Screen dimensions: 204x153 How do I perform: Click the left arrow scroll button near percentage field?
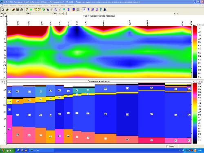[60, 13]
